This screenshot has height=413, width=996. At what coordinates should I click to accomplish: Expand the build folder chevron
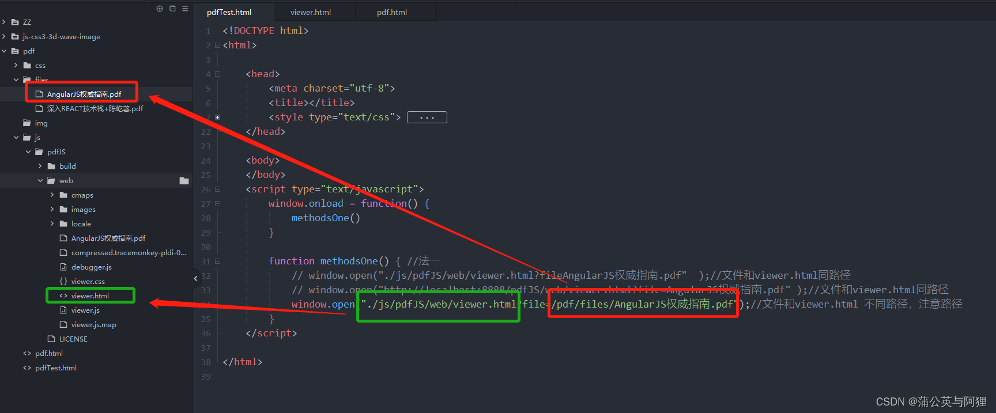40,166
